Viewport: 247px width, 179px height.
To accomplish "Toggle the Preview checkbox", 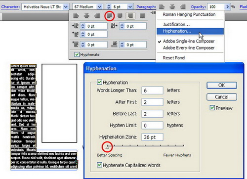I will [x=212, y=108].
